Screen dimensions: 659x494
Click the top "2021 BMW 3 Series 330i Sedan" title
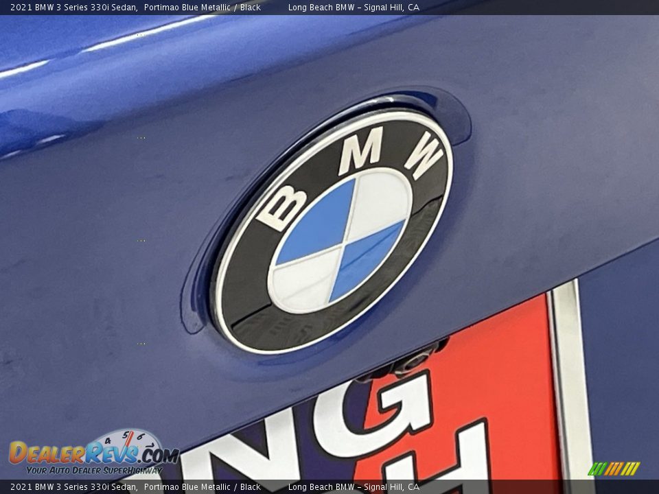click(73, 8)
